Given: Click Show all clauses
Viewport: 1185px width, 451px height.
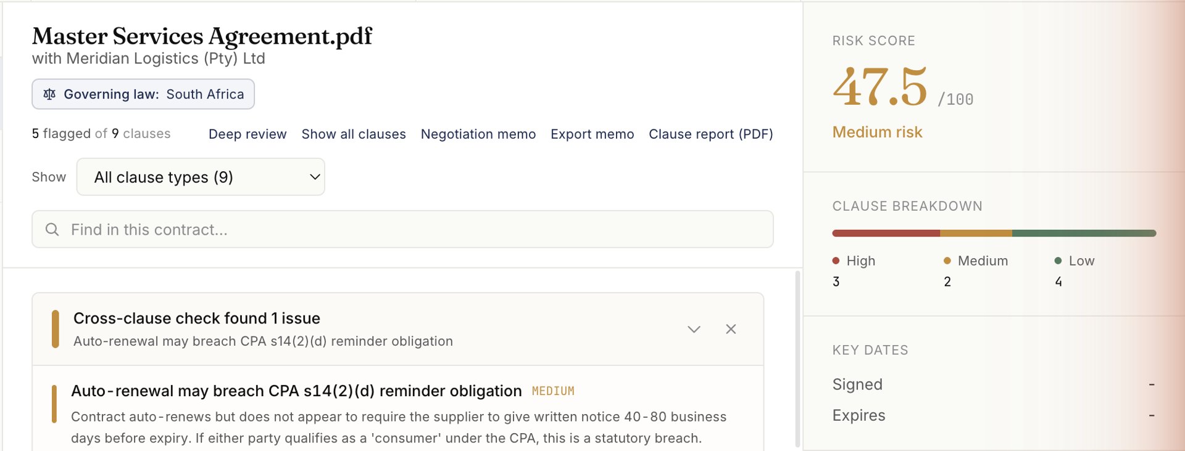Looking at the screenshot, I should (x=354, y=134).
